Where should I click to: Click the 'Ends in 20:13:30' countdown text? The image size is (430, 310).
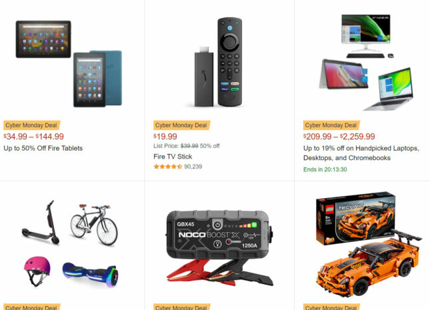coord(325,169)
